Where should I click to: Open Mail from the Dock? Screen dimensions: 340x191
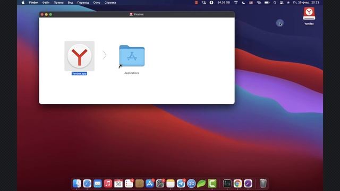pos(98,184)
